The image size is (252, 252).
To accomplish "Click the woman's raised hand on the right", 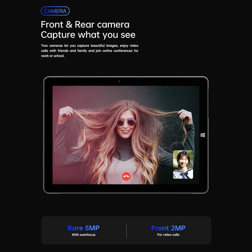I will click(186, 115).
